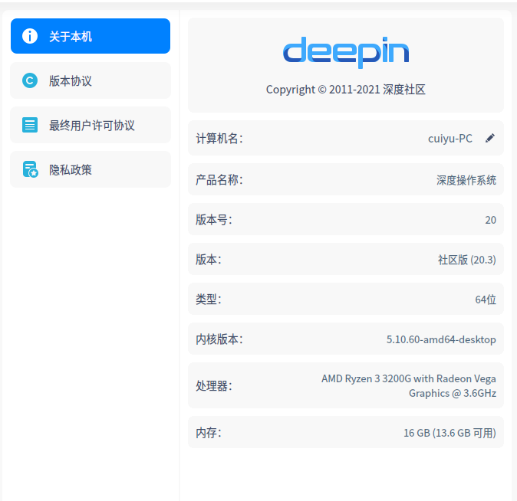Click edition value 社区版 (20.3)
Screen dimensions: 517x501
467,260
